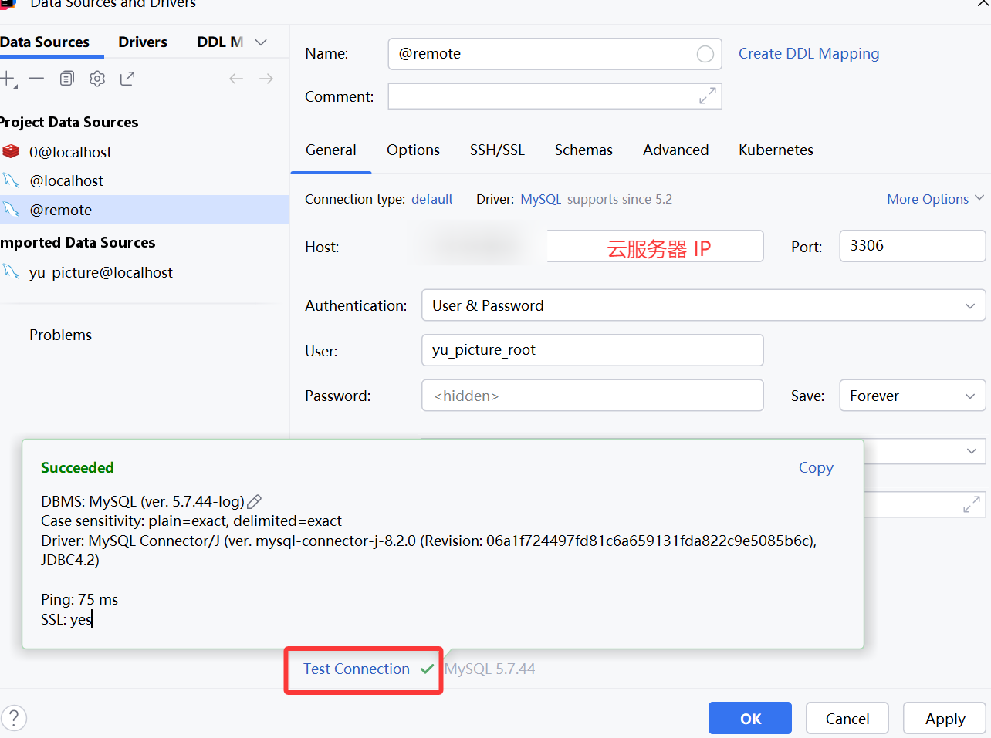Remove data source with minus icon
The height and width of the screenshot is (738, 991).
[x=36, y=79]
